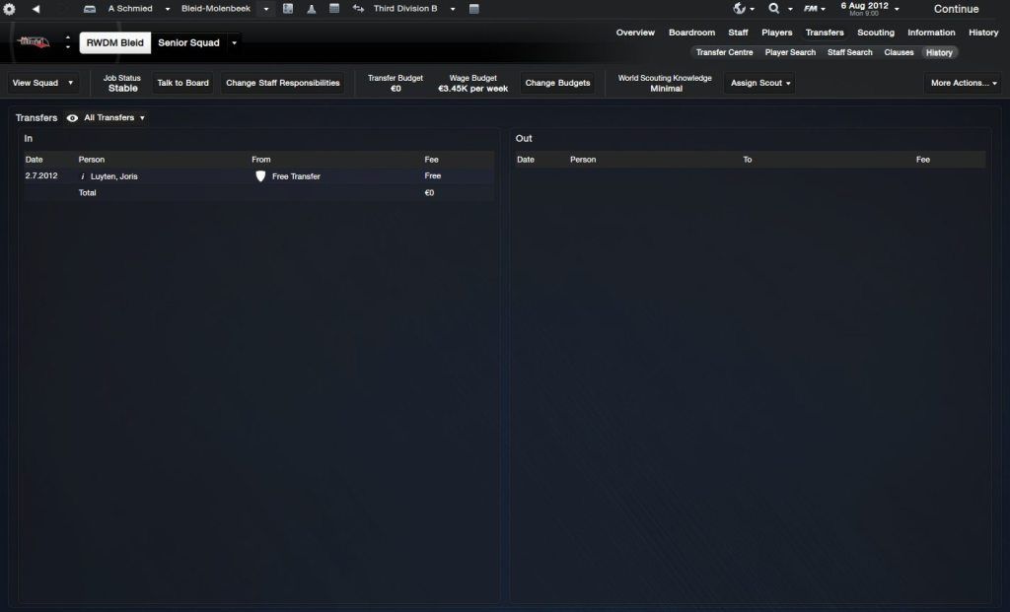Click the Change Budgets button
Viewport: 1010px width, 612px height.
(558, 83)
